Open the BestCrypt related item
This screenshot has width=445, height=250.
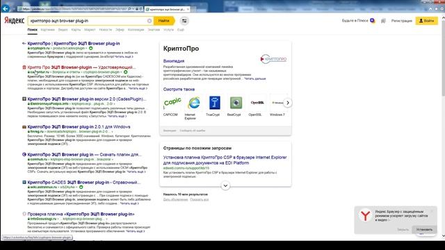click(x=235, y=106)
